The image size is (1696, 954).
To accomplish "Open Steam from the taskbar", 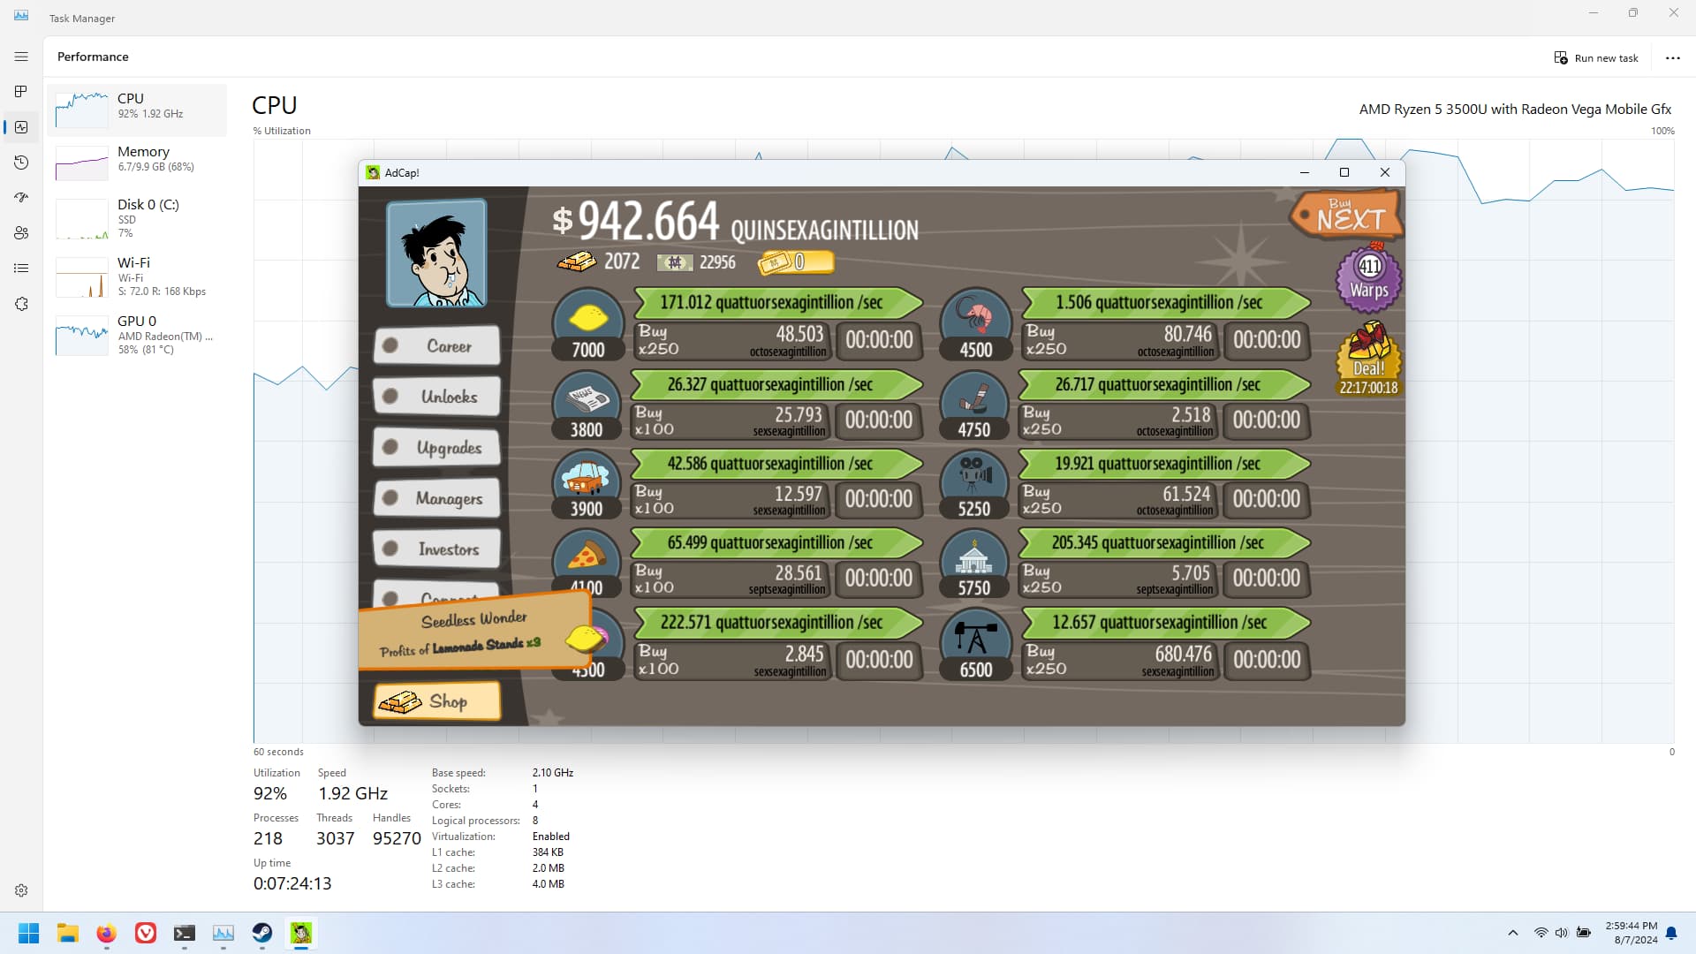I will (x=262, y=934).
